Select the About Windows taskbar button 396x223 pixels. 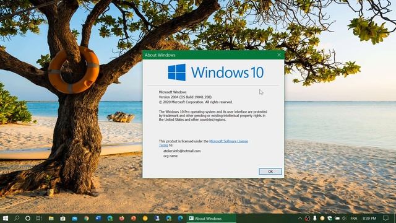coord(212,218)
